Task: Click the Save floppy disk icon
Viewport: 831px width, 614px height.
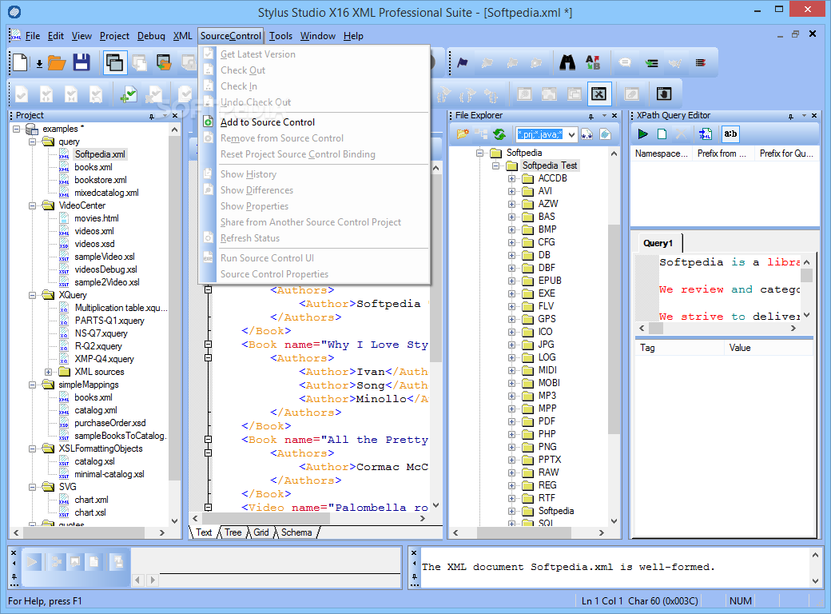Action: [82, 62]
